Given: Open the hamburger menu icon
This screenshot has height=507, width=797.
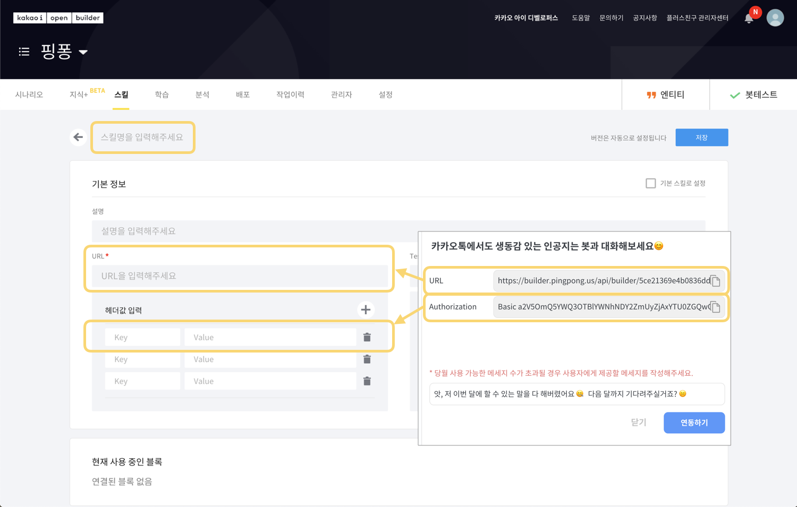Looking at the screenshot, I should click(24, 51).
